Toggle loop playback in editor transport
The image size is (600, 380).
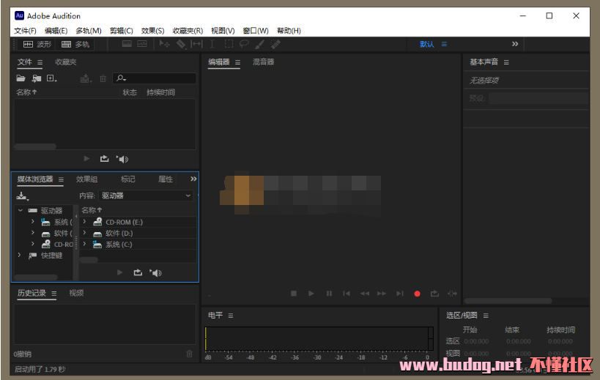pyautogui.click(x=434, y=294)
